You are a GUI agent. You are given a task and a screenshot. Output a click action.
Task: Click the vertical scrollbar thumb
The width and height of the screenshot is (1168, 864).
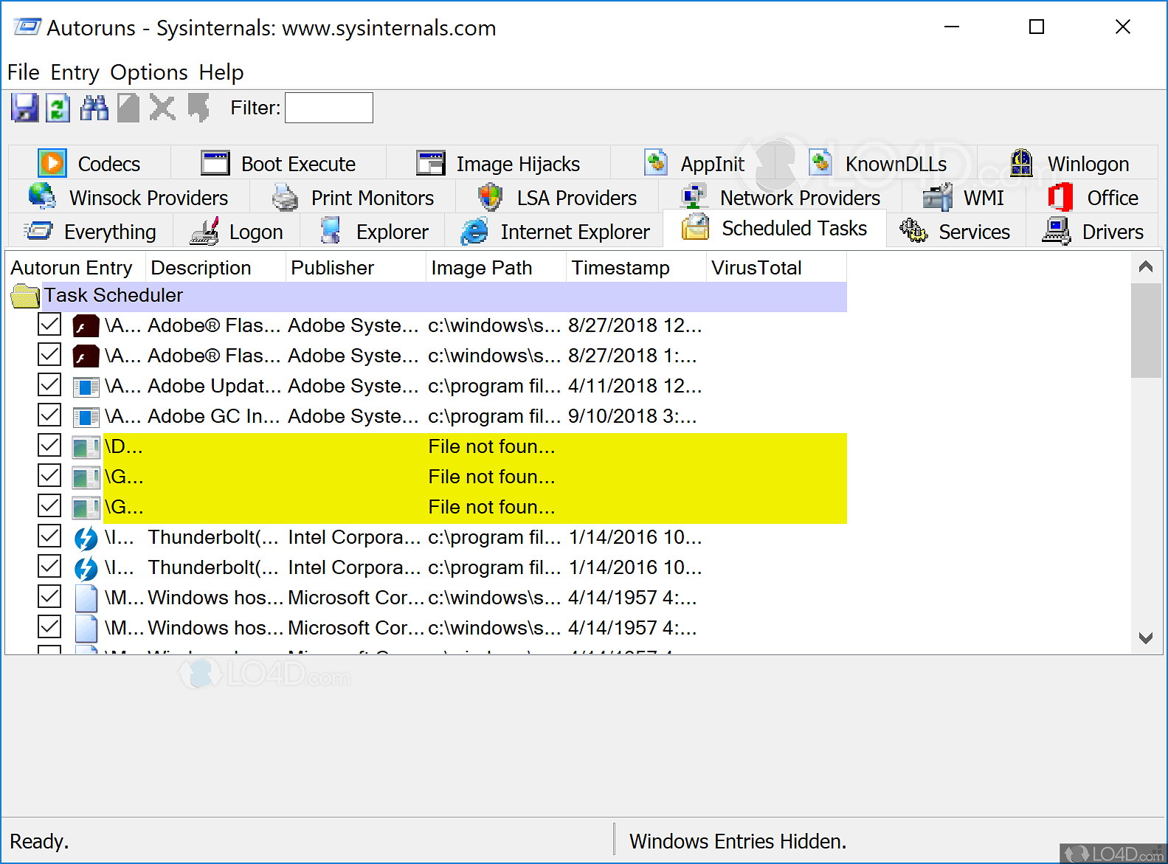[1146, 329]
